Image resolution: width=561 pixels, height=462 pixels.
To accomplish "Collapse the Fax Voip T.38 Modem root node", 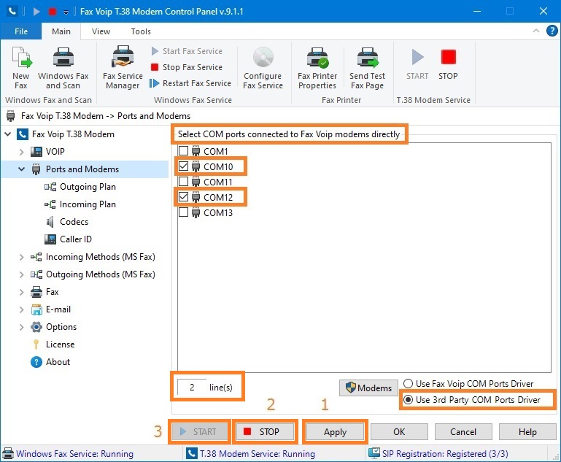I will 8,134.
